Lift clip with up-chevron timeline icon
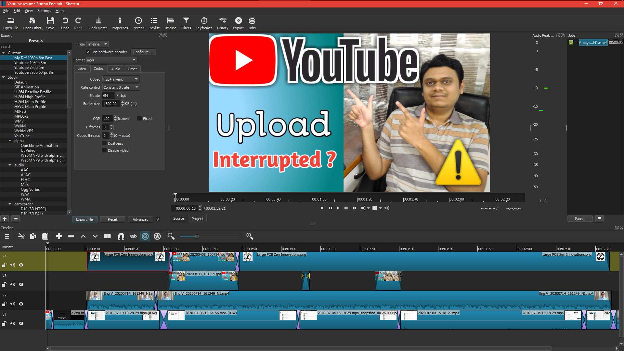624x351 pixels. point(83,236)
